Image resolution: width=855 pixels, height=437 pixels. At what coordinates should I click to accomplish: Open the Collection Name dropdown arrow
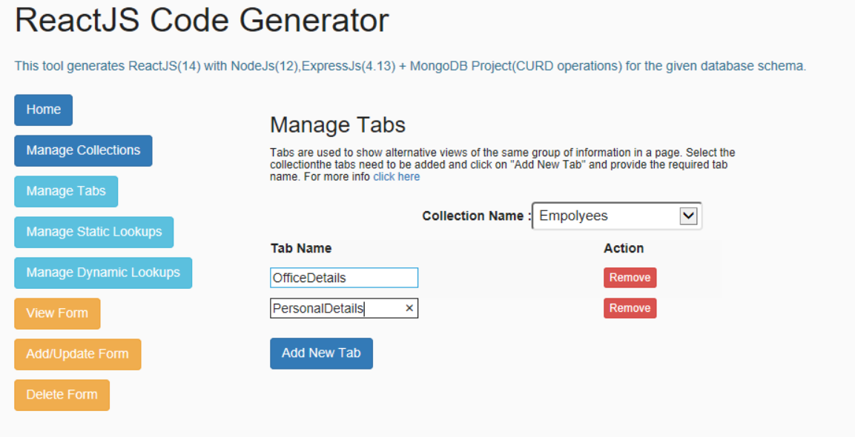coord(688,216)
